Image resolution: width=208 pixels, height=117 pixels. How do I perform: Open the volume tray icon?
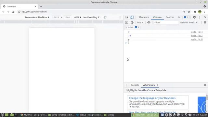click(x=190, y=115)
